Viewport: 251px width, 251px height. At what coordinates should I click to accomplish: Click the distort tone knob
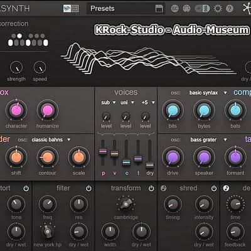pyautogui.click(x=16, y=204)
